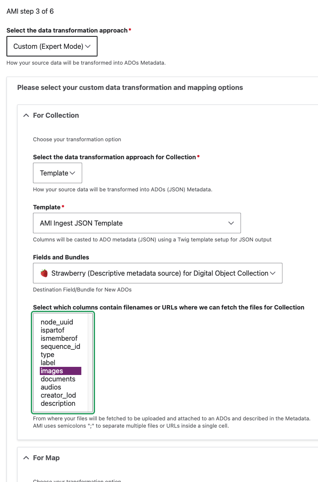Pick description in the columns list
318x482 pixels.
tap(58, 403)
